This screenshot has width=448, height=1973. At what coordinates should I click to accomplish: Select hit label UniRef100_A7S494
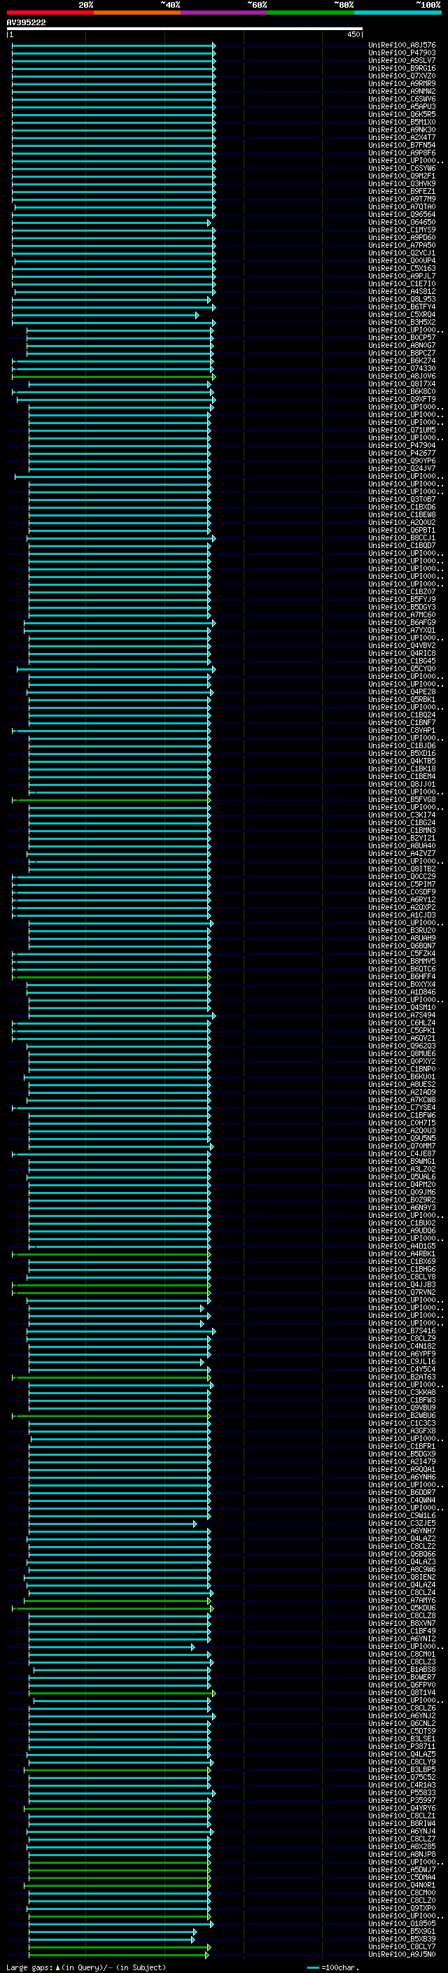[x=402, y=1016]
